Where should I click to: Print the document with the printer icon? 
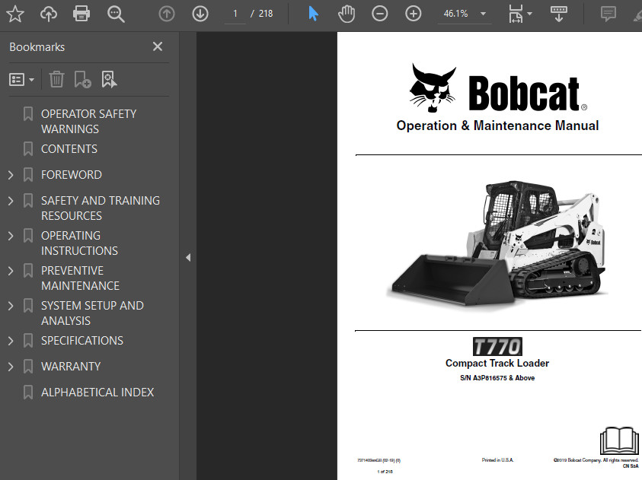click(81, 14)
